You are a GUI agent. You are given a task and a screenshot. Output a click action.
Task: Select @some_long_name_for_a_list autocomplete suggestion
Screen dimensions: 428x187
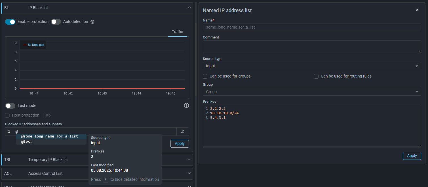pyautogui.click(x=50, y=136)
